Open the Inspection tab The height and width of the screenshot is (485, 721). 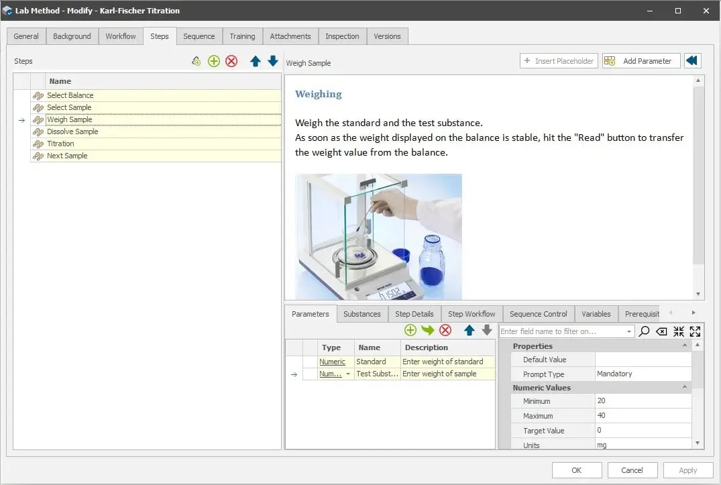click(342, 36)
